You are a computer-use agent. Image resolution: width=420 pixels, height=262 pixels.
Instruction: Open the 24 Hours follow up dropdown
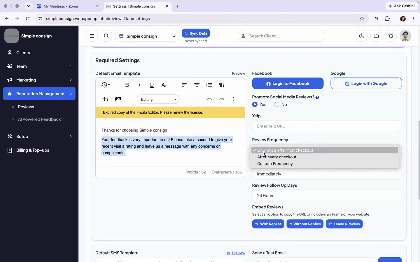(327, 196)
